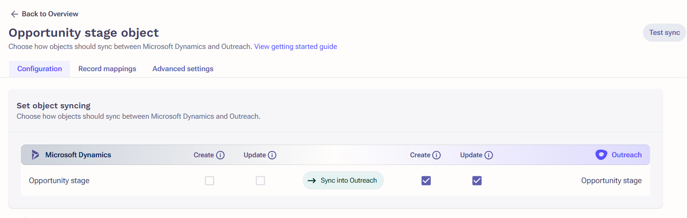This screenshot has height=218, width=687.
Task: Click the Microsoft Dynamics column label
Action: [78, 155]
